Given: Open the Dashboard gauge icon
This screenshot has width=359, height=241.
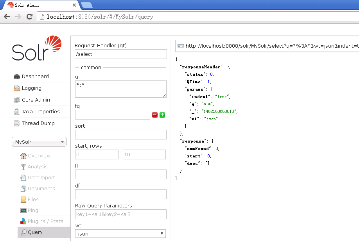Looking at the screenshot, I should pos(17,77).
